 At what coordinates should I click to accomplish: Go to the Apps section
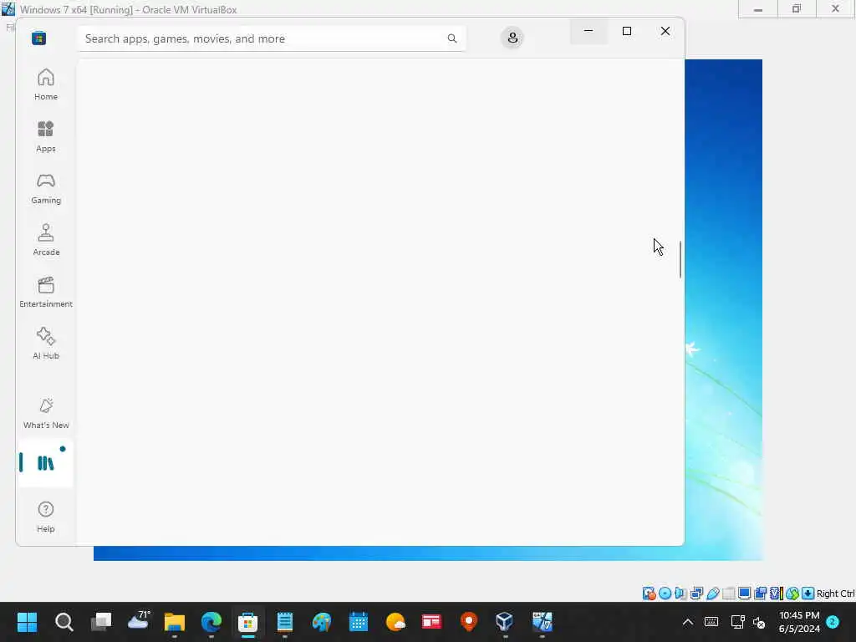click(46, 136)
